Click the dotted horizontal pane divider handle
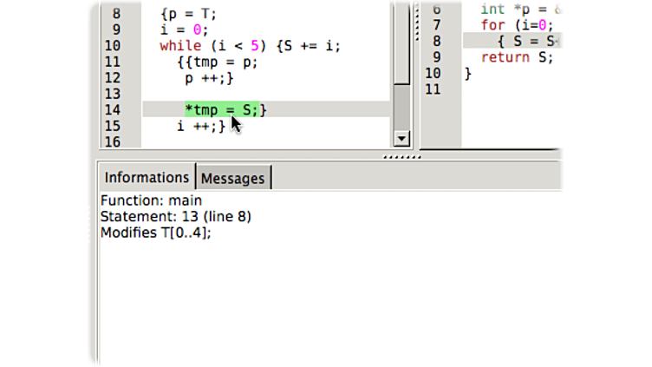 click(x=401, y=157)
